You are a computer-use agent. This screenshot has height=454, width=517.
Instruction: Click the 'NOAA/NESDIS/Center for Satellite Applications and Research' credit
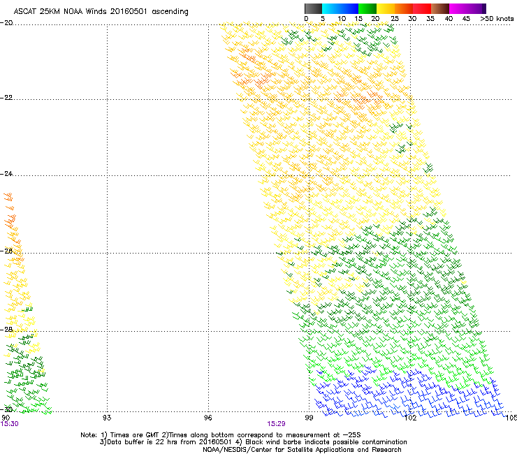coord(302,449)
